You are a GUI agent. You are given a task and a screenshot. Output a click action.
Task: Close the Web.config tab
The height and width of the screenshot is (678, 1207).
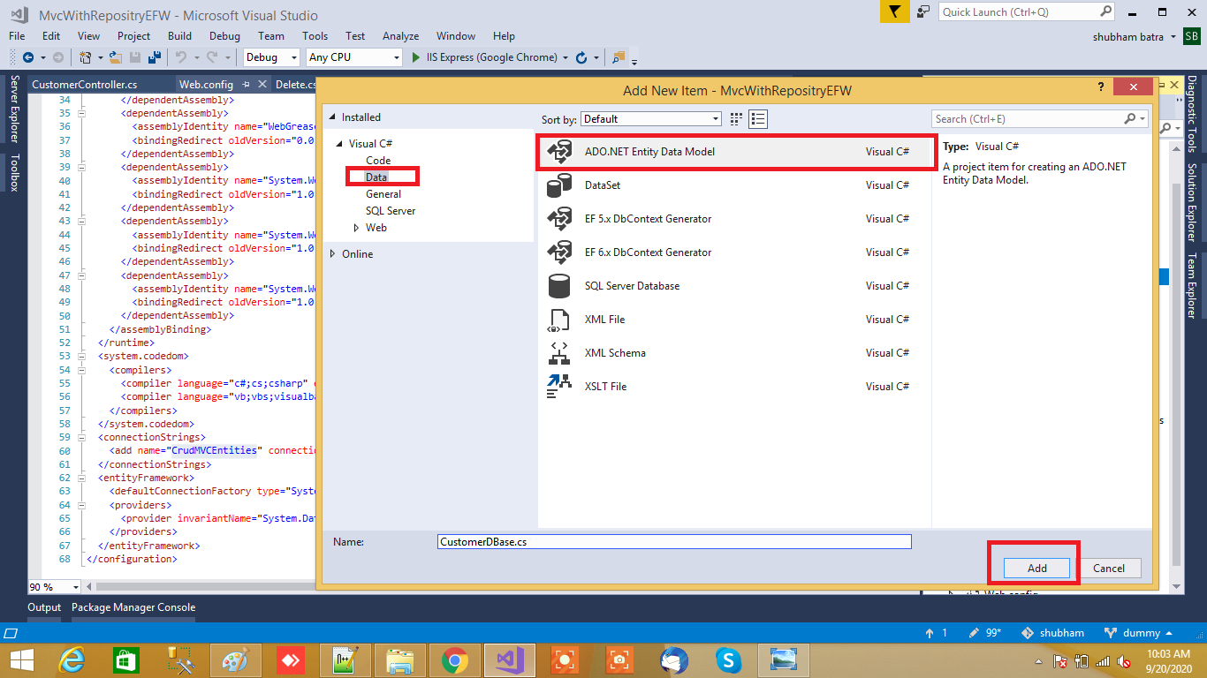262,85
